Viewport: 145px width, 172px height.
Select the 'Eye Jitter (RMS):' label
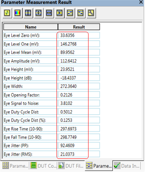click(x=18, y=154)
